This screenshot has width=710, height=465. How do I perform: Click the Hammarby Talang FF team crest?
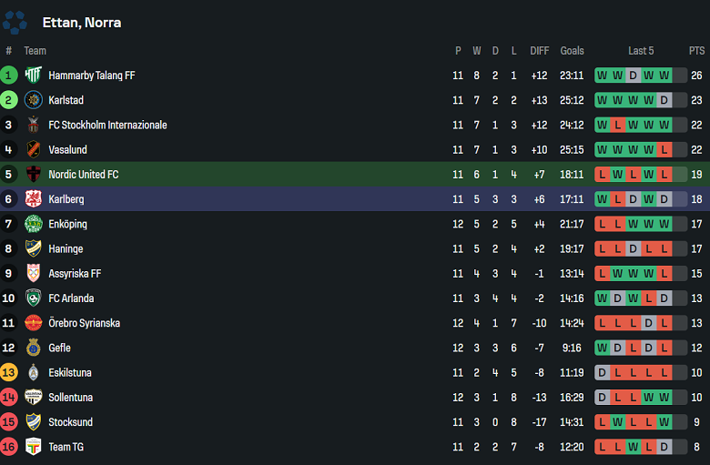(x=34, y=76)
